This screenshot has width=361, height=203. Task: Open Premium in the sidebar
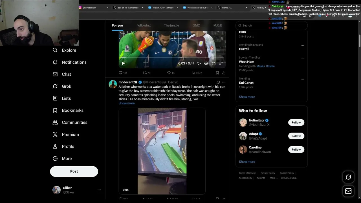point(66,134)
